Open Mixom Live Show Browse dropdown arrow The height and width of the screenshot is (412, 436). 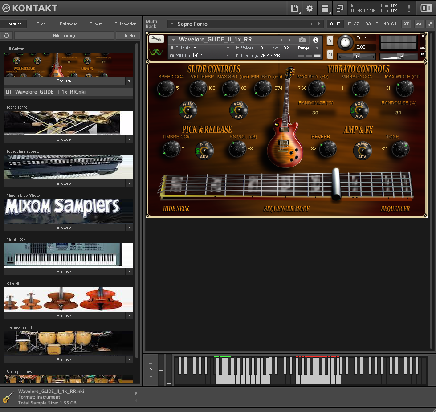pos(129,228)
